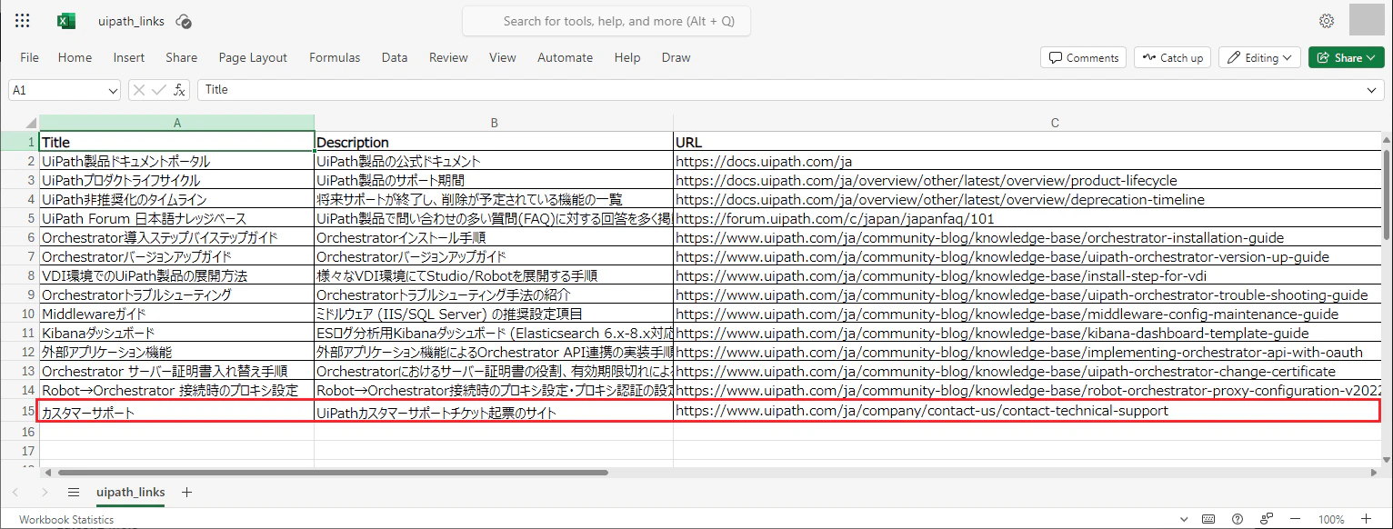Screen dimensions: 1393x529
Task: Click the insert function fx icon
Action: (180, 90)
